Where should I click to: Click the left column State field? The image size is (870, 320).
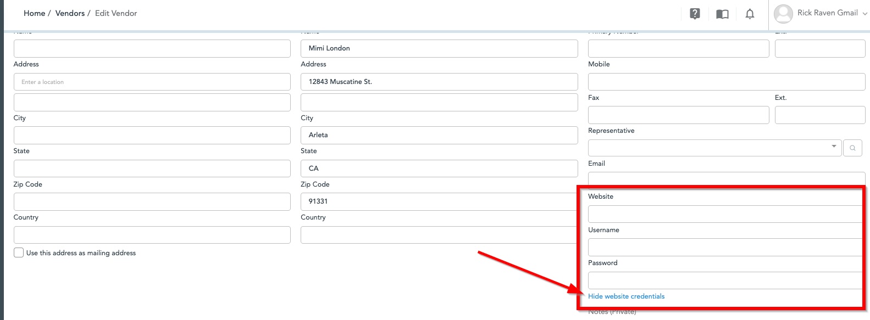152,169
